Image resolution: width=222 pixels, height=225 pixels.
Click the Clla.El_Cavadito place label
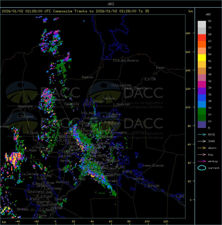click(134, 88)
